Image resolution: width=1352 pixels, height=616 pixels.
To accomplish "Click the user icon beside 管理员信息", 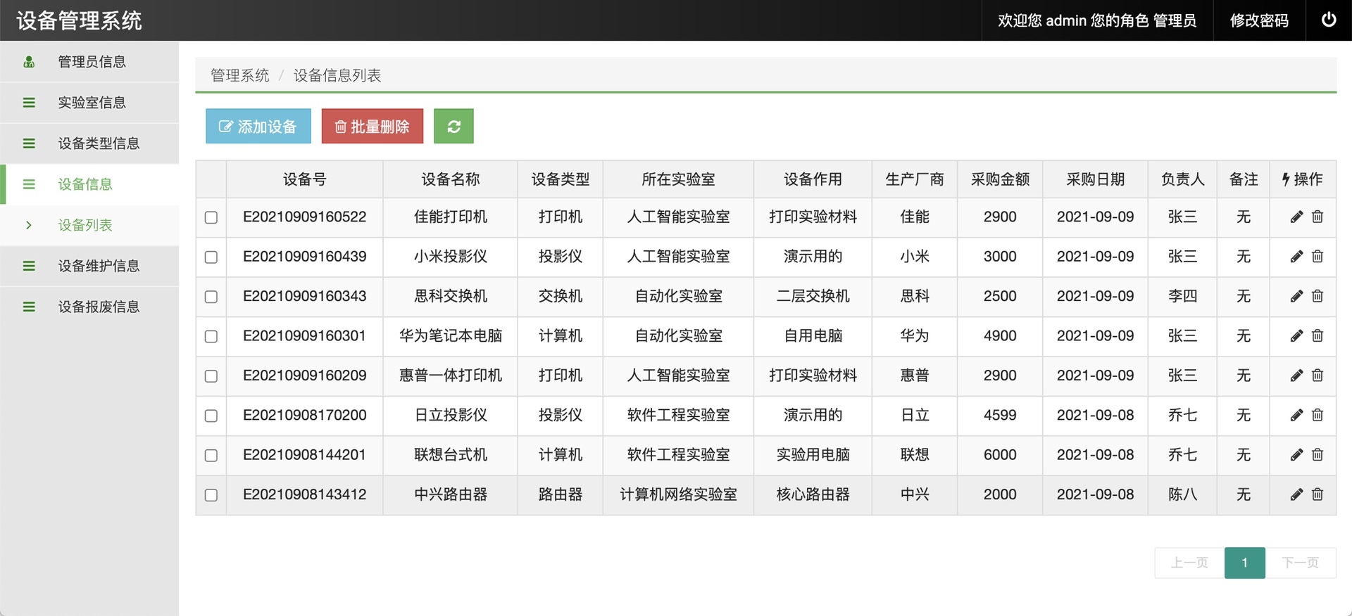I will [x=29, y=62].
